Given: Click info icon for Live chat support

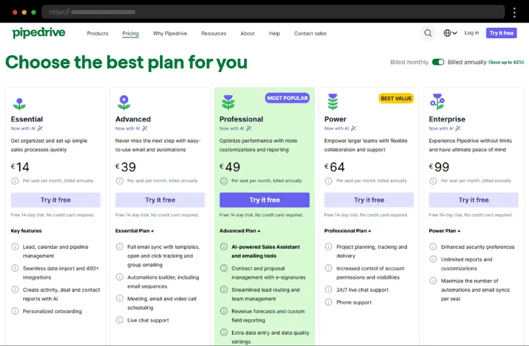Looking at the screenshot, I should point(120,320).
